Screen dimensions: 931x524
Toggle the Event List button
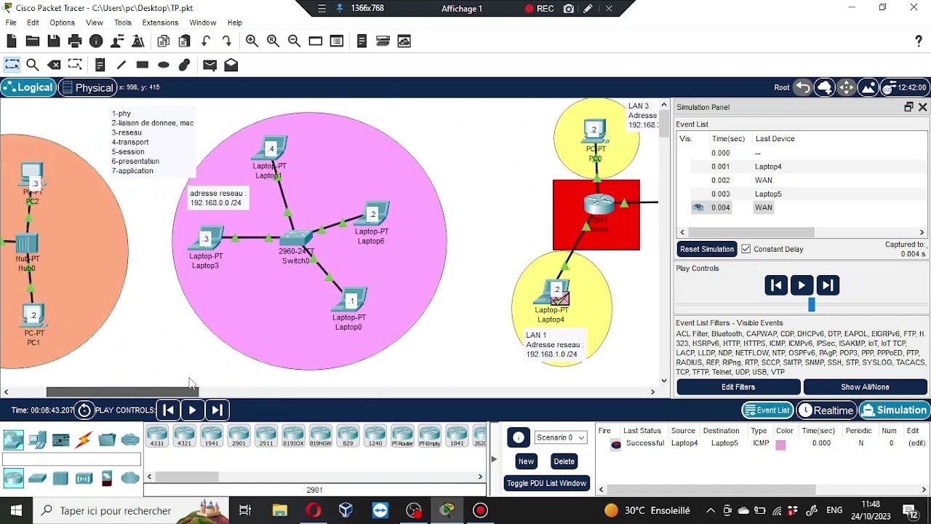pos(767,410)
